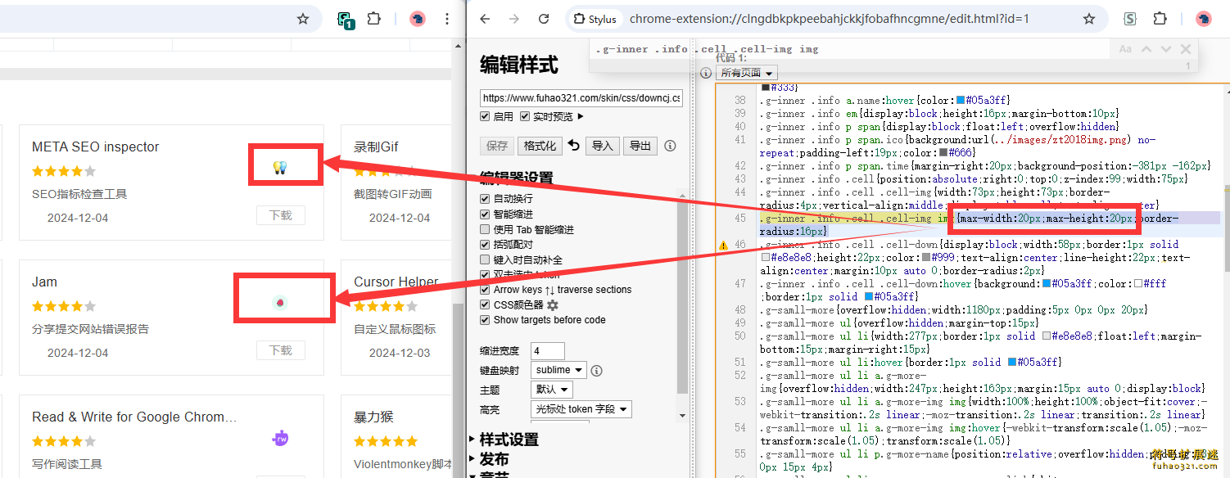Image resolution: width=1230 pixels, height=478 pixels.
Task: Open the Cursor Helper extension title
Action: click(396, 282)
